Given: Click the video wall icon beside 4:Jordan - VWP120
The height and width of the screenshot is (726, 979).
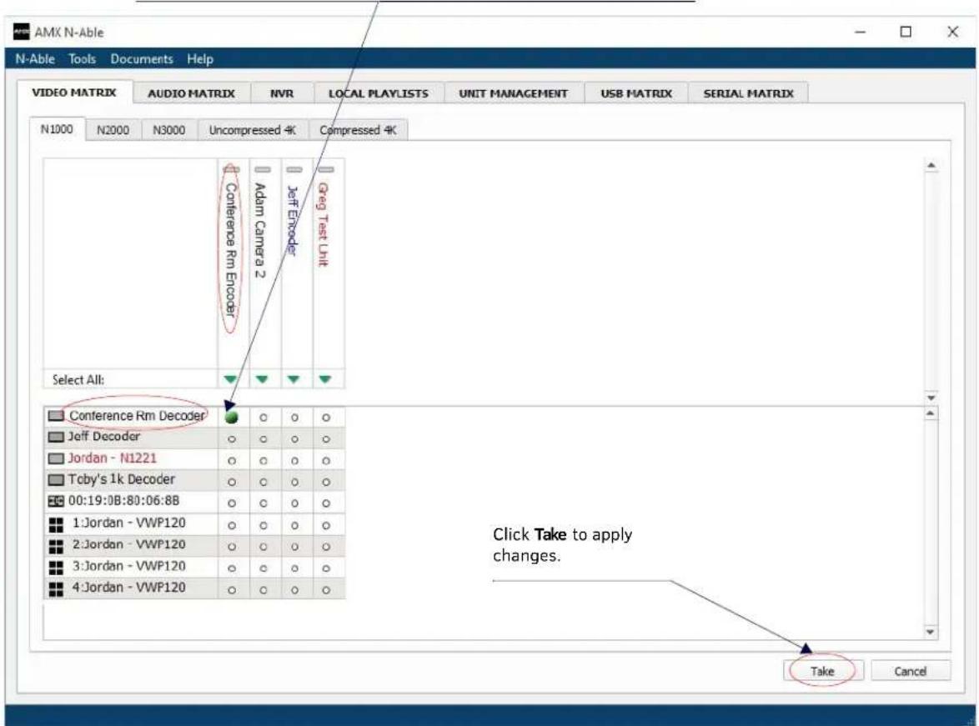Looking at the screenshot, I should pos(56,589).
